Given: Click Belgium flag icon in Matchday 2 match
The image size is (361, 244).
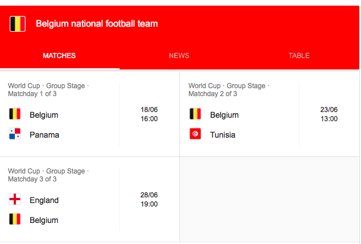Looking at the screenshot, I should (195, 114).
